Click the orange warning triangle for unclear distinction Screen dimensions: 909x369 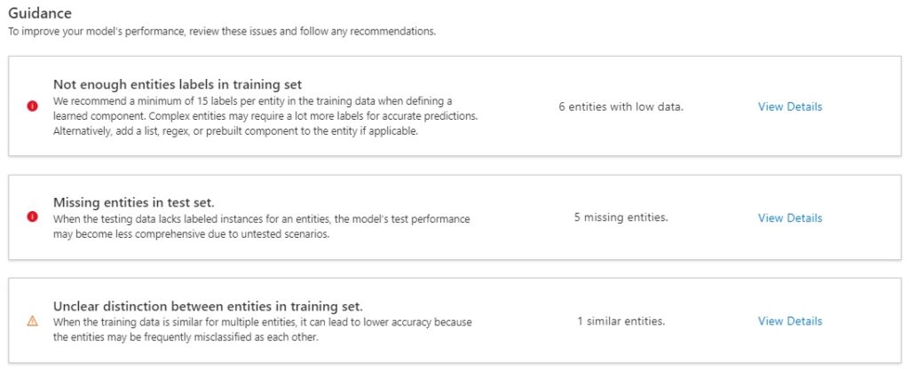33,321
